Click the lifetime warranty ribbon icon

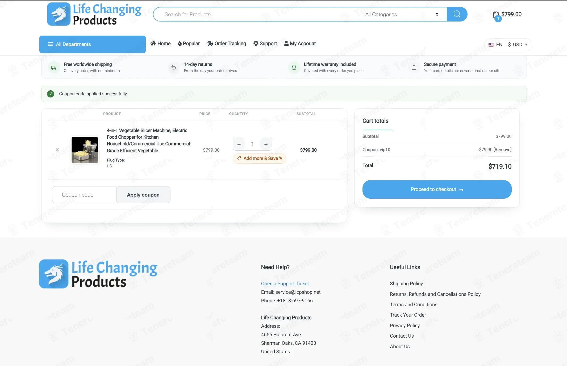tap(294, 67)
